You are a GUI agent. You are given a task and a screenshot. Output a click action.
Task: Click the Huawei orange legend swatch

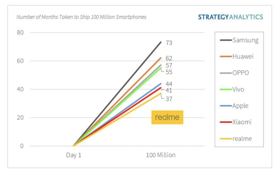click(226, 57)
